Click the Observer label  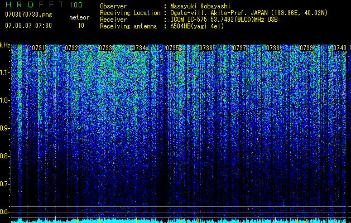[x=113, y=6]
